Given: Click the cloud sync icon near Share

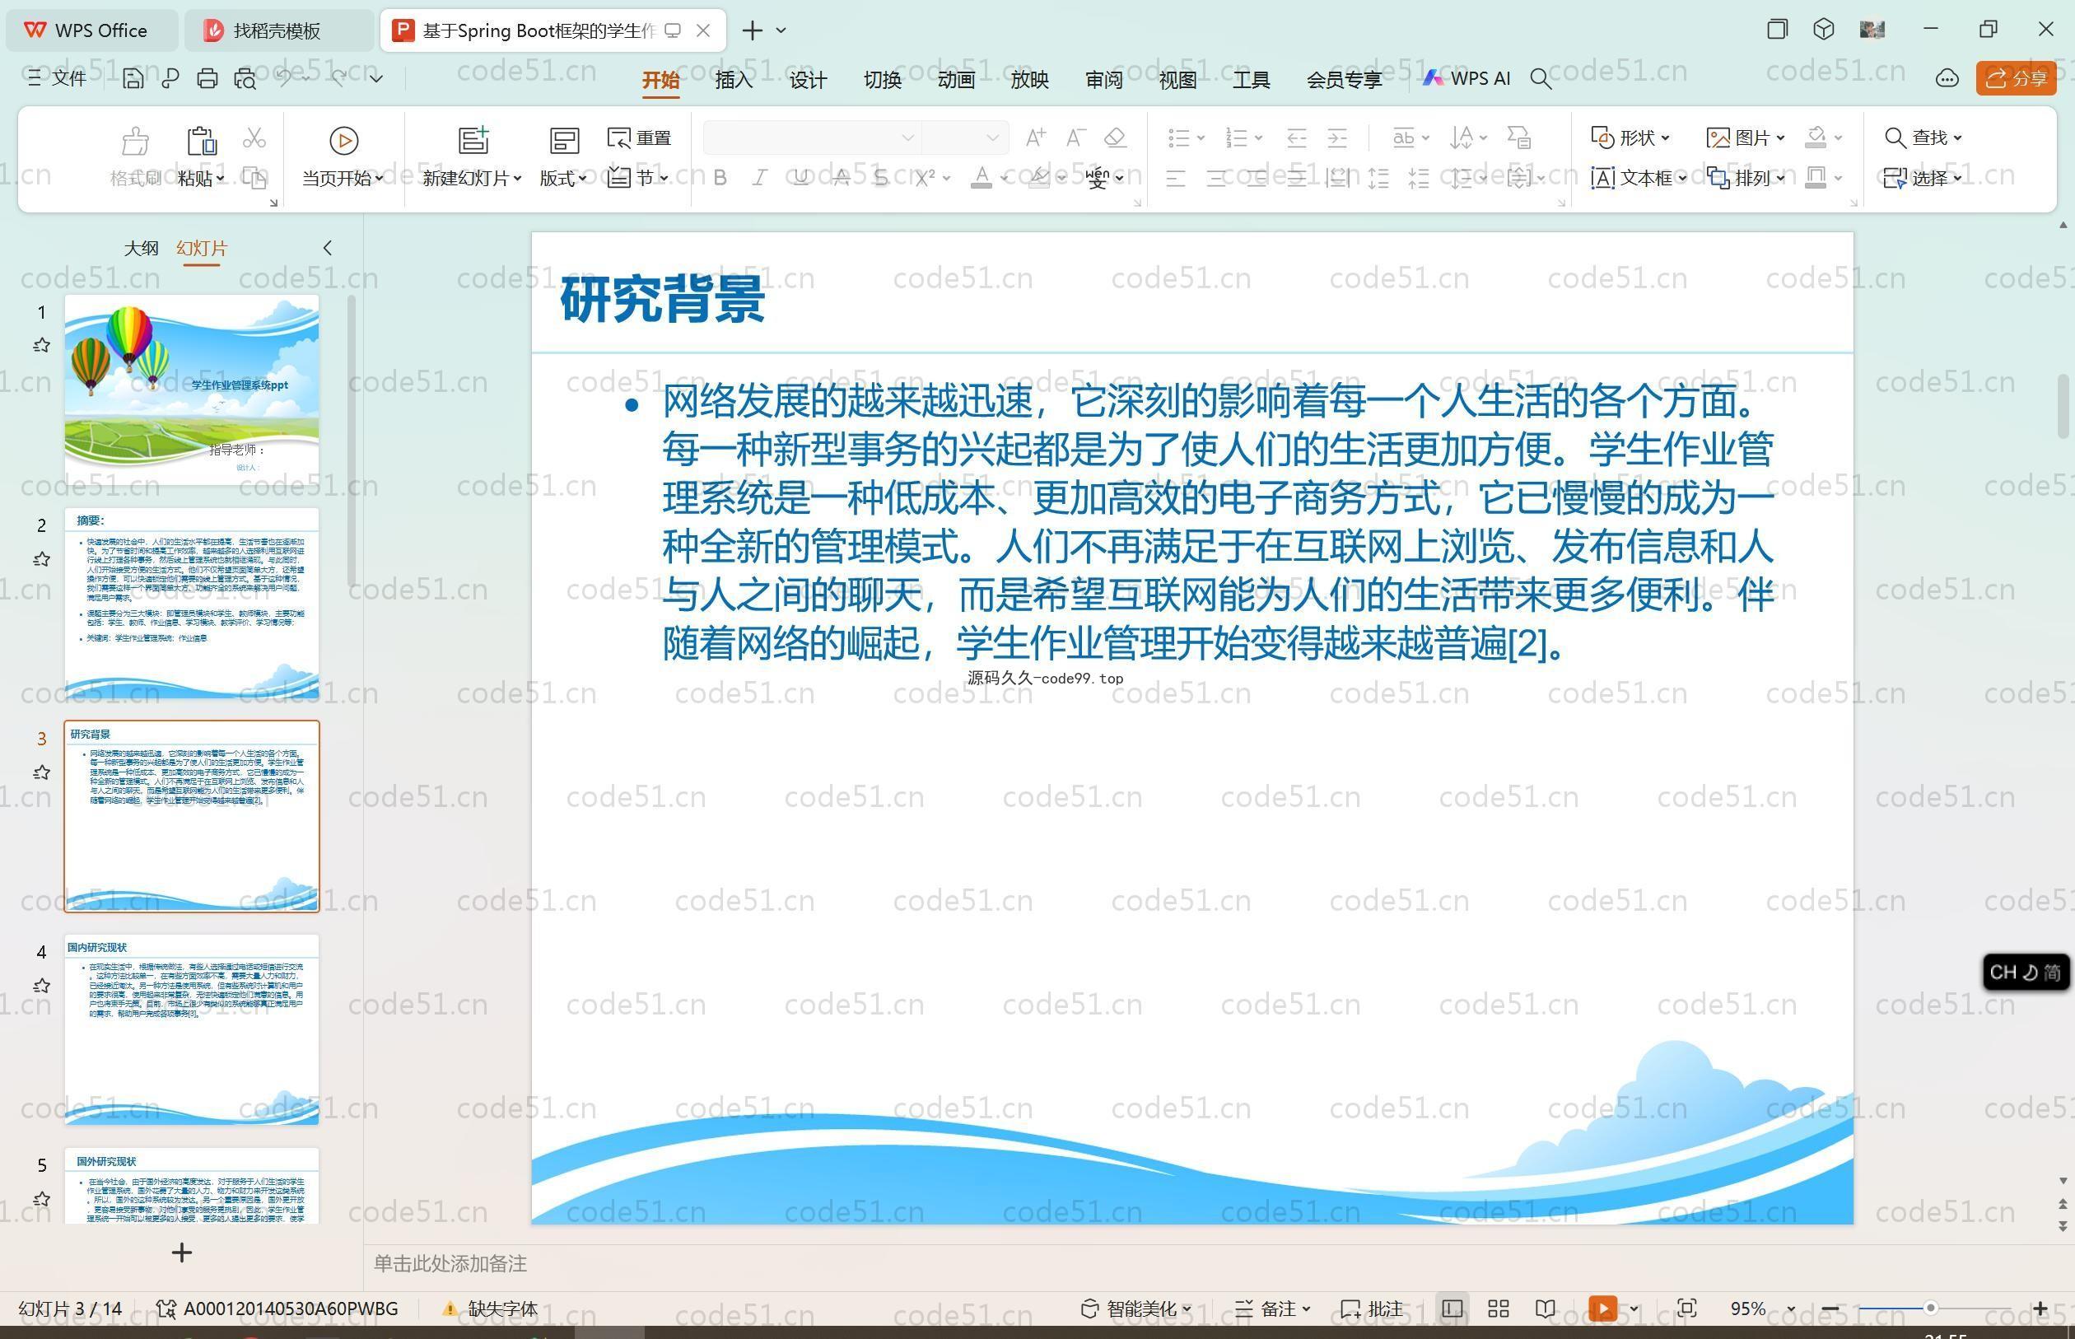Looking at the screenshot, I should [x=1947, y=78].
